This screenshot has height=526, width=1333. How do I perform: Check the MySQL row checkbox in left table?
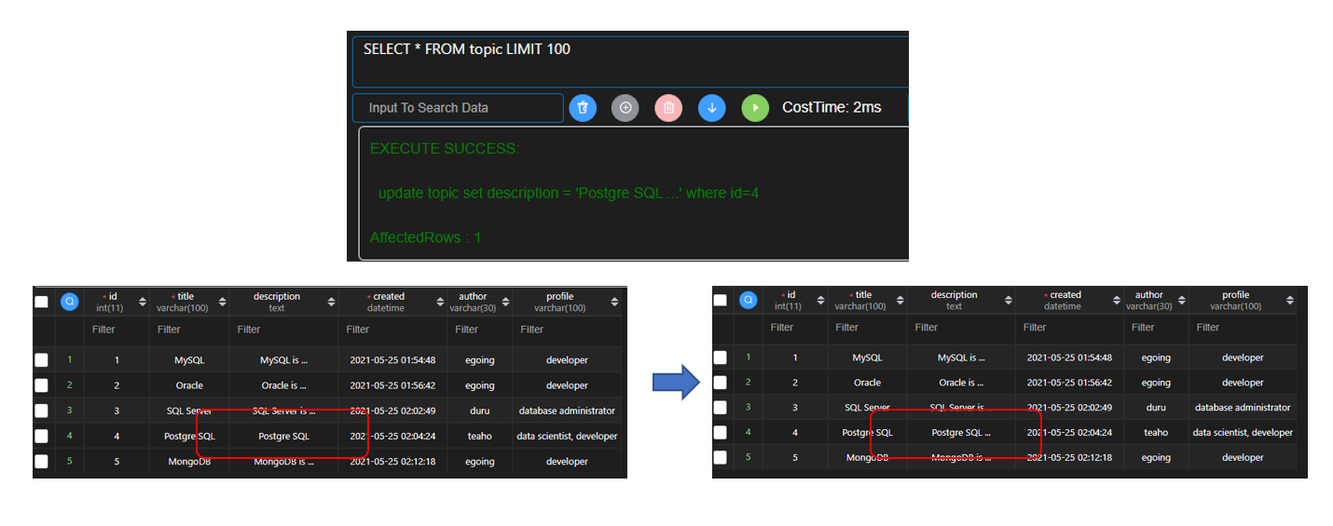41,360
